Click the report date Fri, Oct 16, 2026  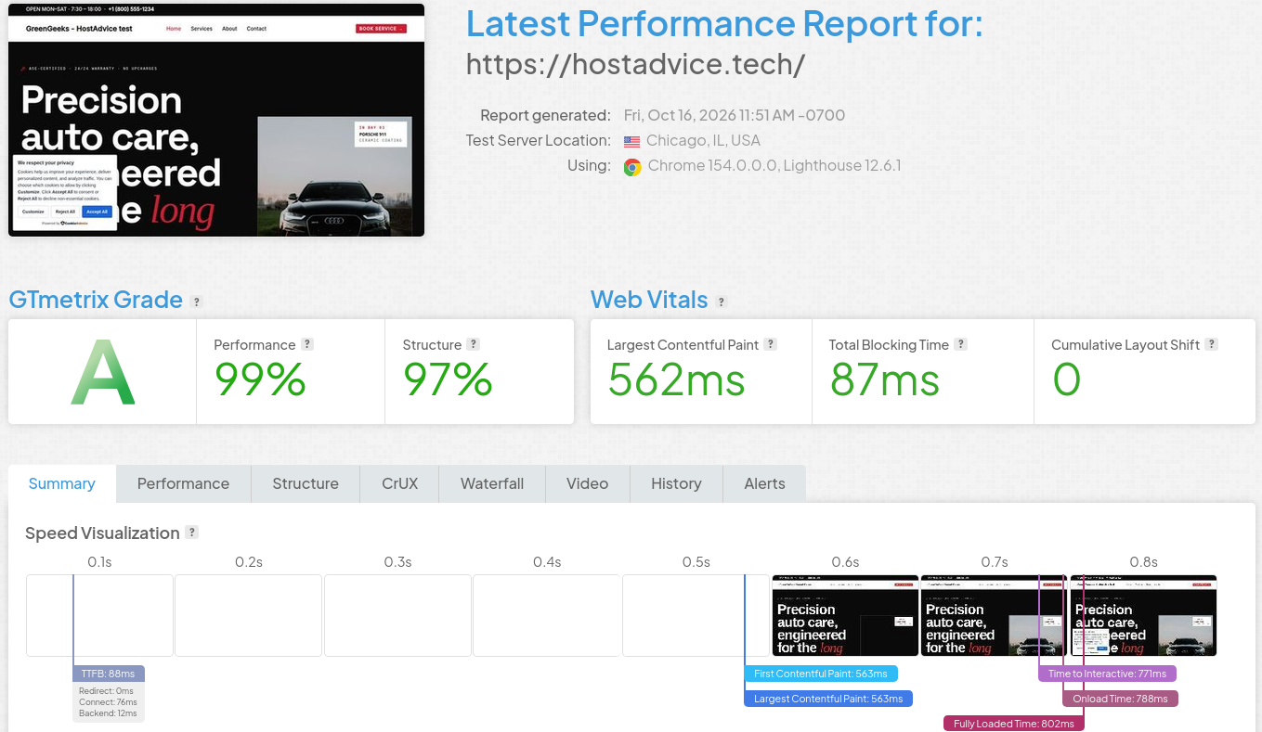(x=735, y=116)
